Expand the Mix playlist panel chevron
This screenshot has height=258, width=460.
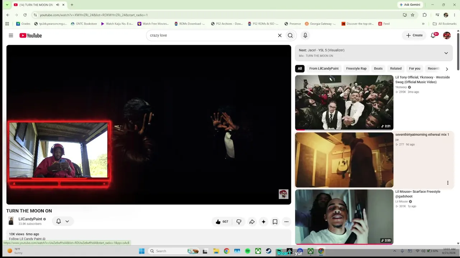446,53
